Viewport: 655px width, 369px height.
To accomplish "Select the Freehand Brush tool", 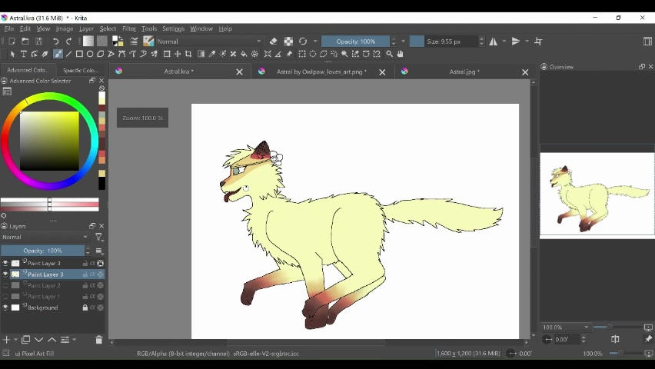I will pyautogui.click(x=58, y=54).
